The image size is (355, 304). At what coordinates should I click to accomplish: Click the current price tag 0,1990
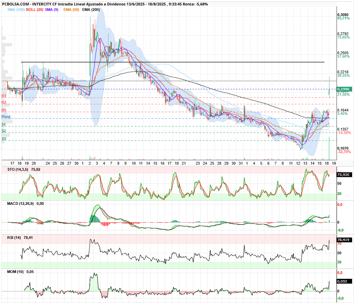(x=344, y=89)
